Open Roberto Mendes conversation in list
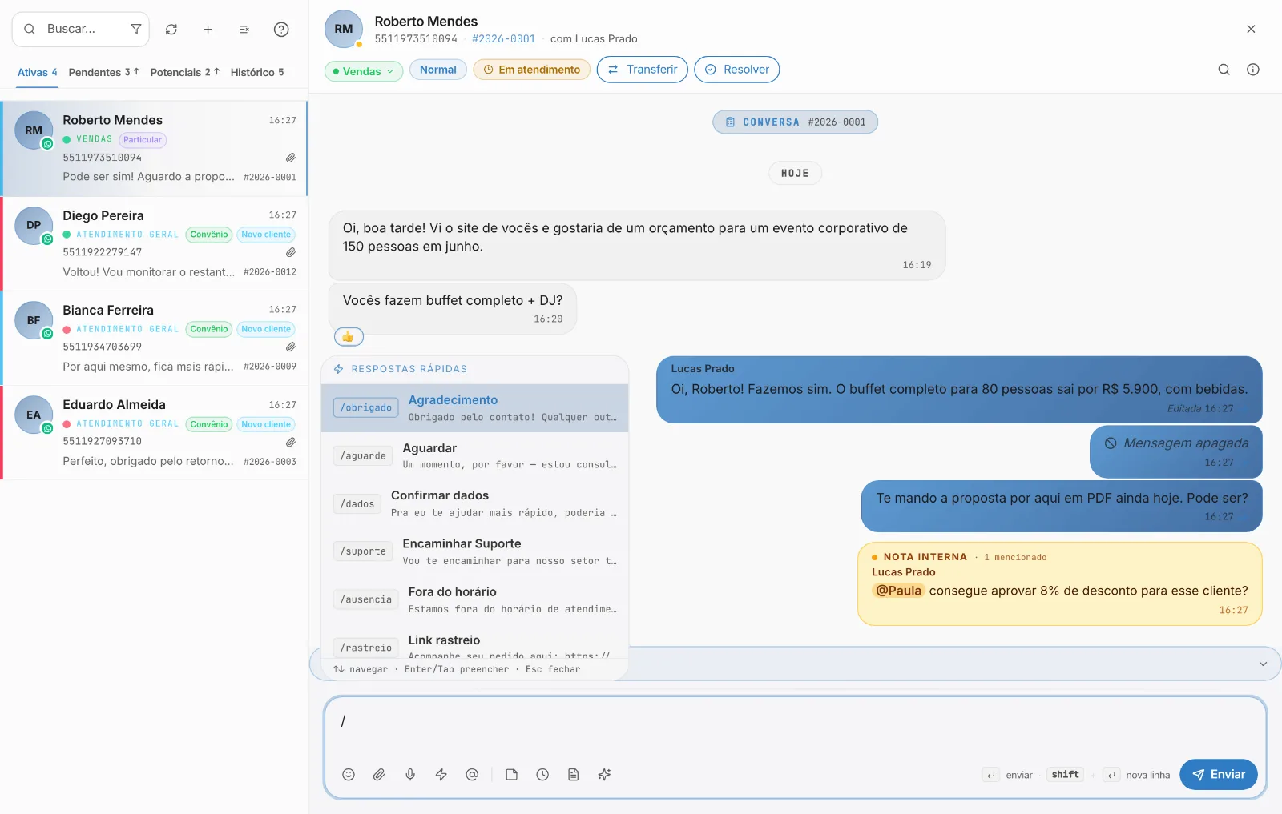Image resolution: width=1282 pixels, height=814 pixels. 154,149
